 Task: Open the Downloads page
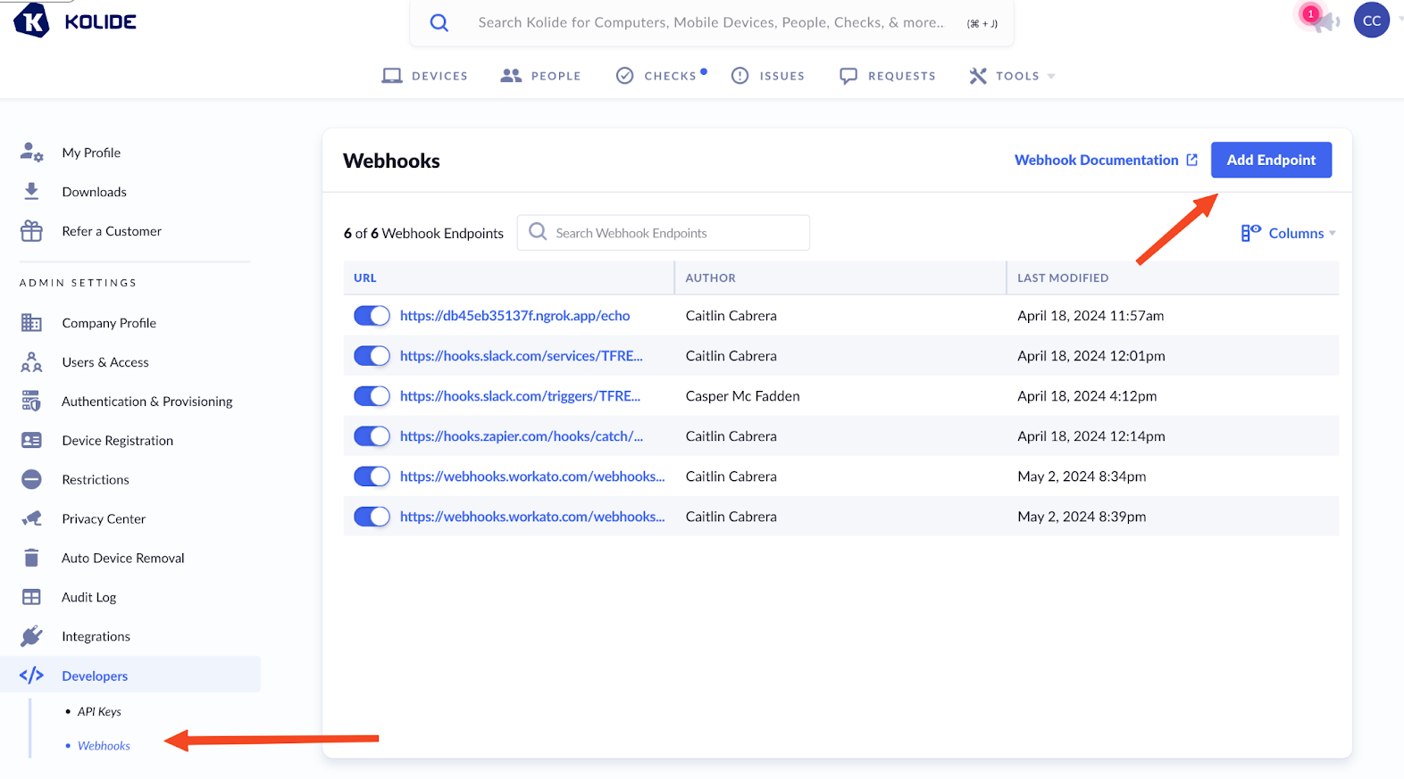94,192
